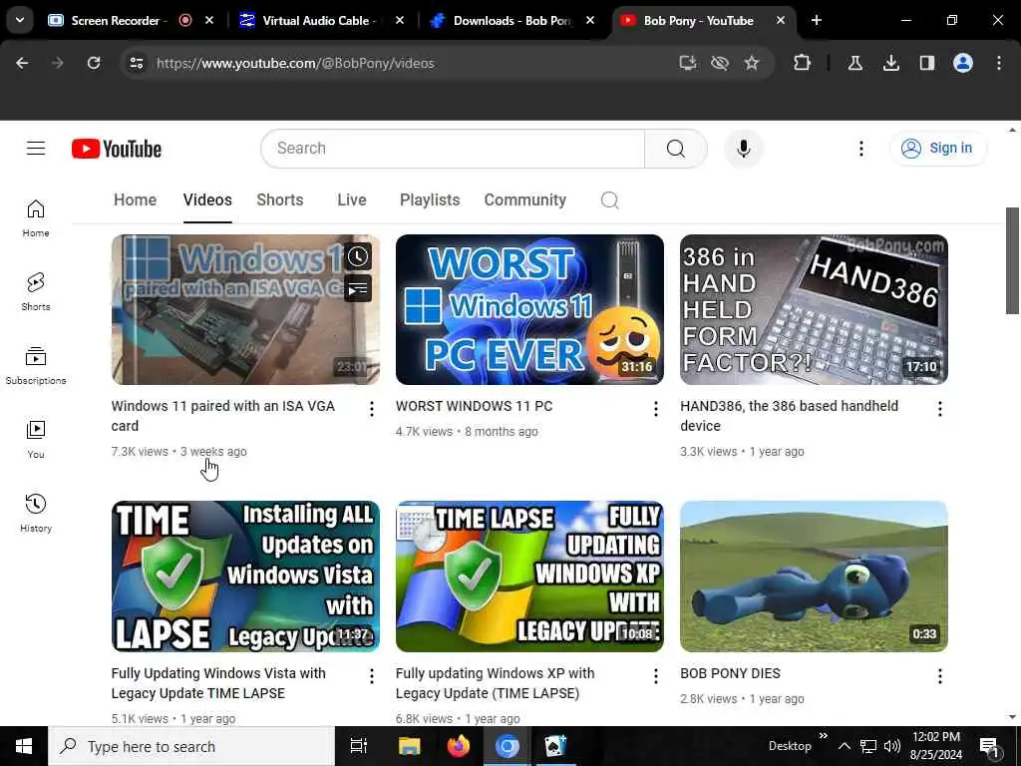The image size is (1021, 766).
Task: Open History in the left sidebar
Action: point(36,514)
